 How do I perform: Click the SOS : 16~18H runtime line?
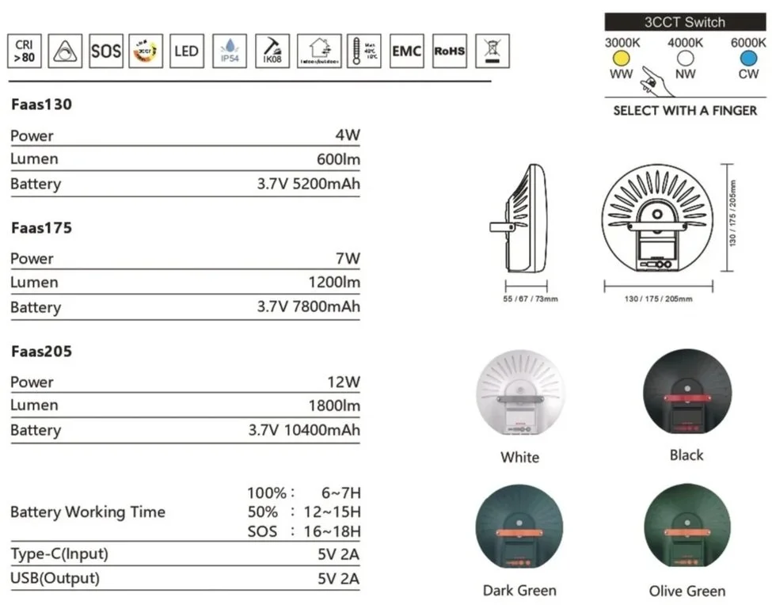pos(304,531)
